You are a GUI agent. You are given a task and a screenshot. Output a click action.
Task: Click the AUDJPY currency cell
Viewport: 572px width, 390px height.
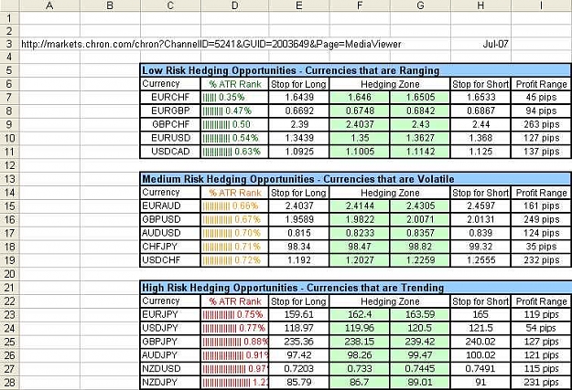pyautogui.click(x=170, y=355)
